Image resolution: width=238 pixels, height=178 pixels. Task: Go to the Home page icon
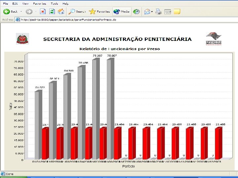tap(61, 12)
